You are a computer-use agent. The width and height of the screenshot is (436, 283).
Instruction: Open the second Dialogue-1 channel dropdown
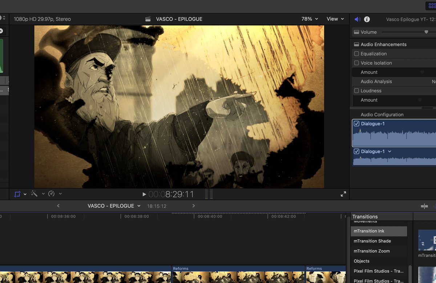(x=389, y=151)
